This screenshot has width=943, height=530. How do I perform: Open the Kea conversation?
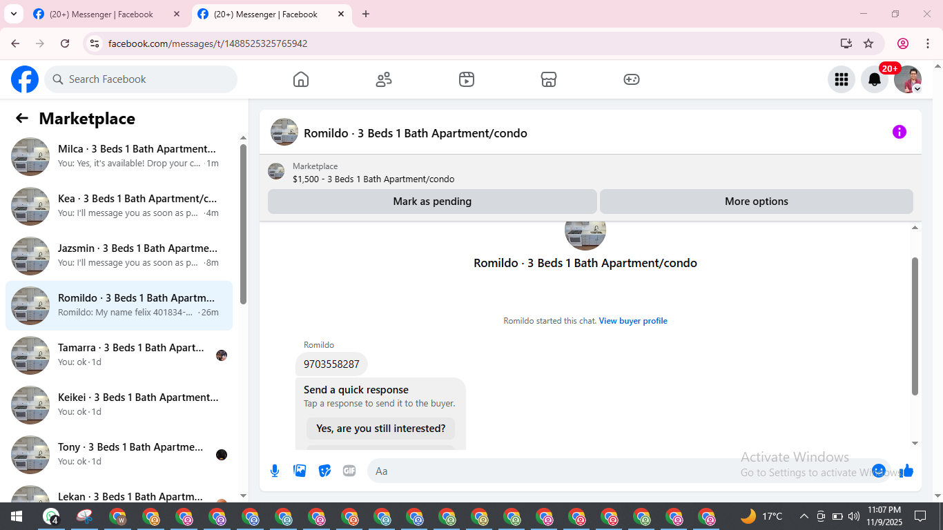pos(119,206)
